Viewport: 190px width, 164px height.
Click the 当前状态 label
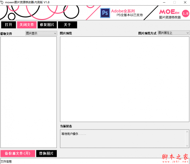(66, 126)
